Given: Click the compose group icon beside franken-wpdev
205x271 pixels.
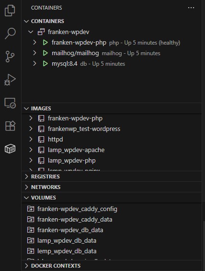Looking at the screenshot, I should pyautogui.click(x=41, y=32).
